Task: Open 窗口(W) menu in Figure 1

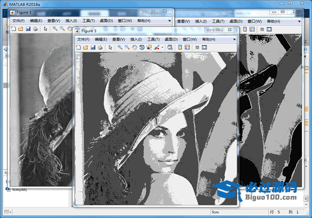Action: click(x=125, y=21)
